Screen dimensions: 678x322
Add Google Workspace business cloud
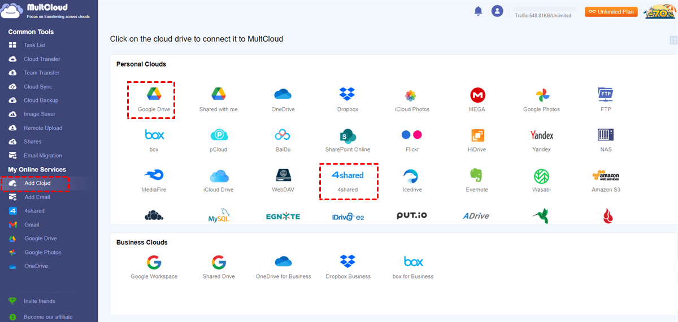coord(154,267)
